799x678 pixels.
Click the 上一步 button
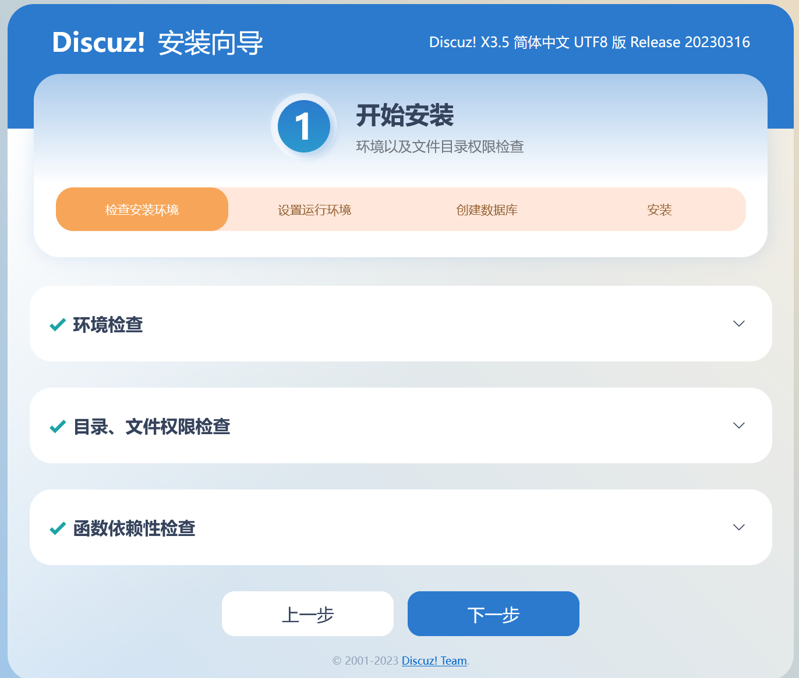tap(307, 613)
